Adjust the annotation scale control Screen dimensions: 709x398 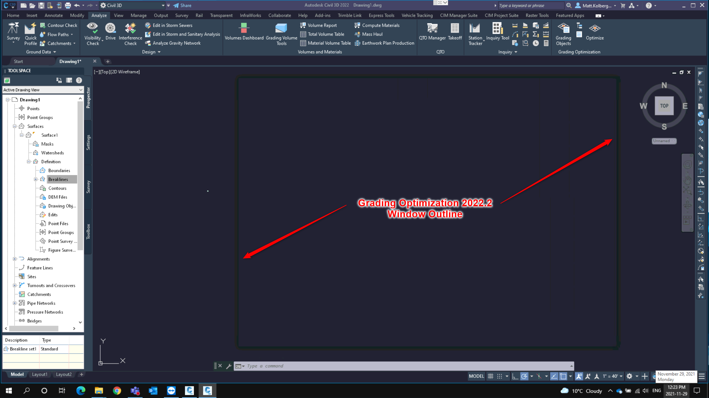611,376
